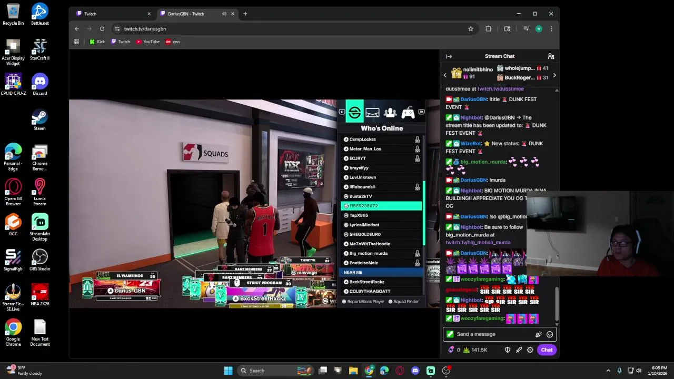Open the chat community users icon
Image resolution: width=674 pixels, height=379 pixels.
551,56
